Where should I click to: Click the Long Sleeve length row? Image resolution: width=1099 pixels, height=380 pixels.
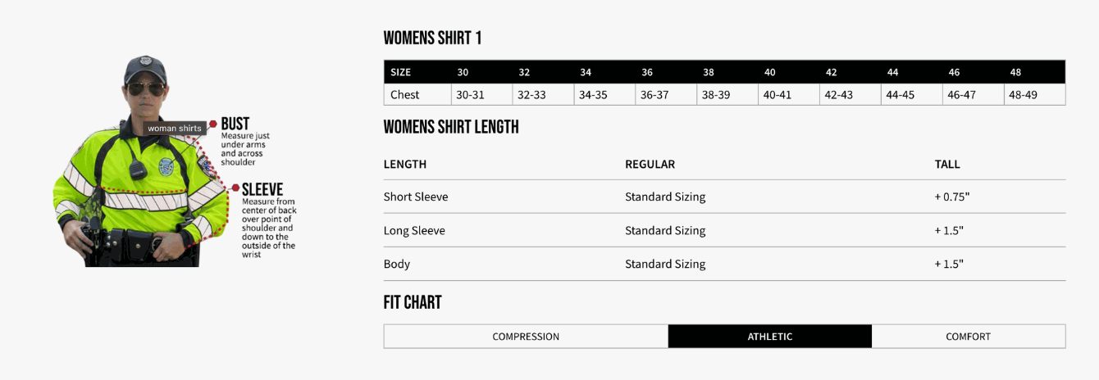414,230
